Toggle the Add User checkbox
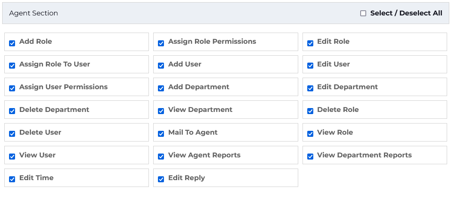 point(161,66)
